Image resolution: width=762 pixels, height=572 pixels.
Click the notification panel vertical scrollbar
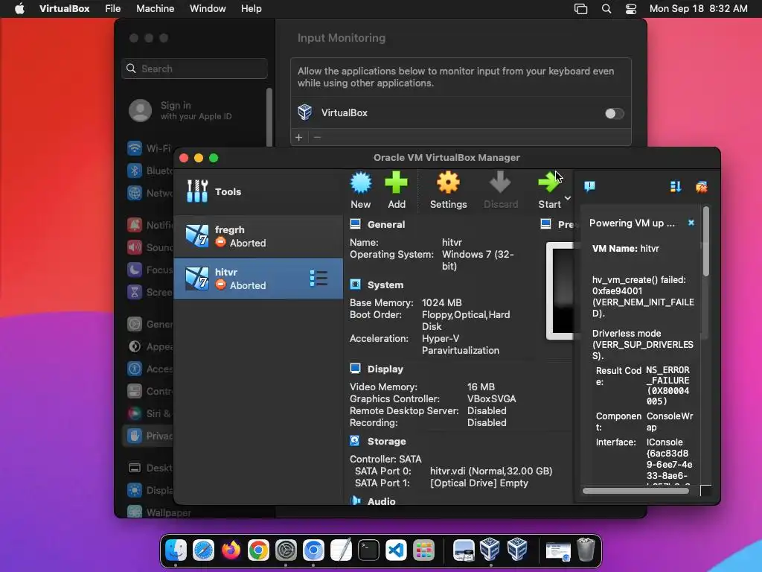point(706,241)
